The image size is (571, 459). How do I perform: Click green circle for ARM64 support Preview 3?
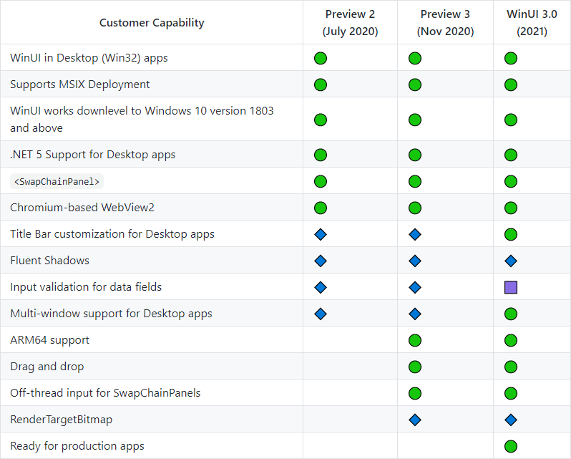click(415, 341)
